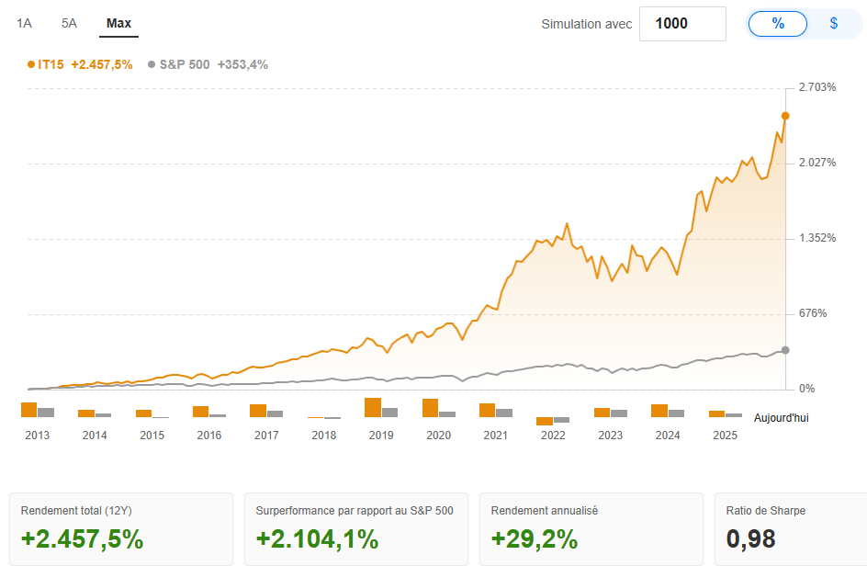Click the 2020 gray S&P return bar

(x=447, y=414)
